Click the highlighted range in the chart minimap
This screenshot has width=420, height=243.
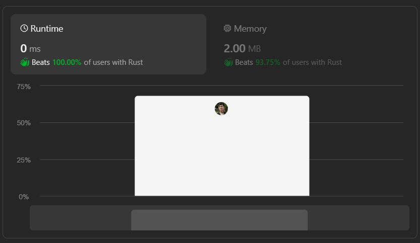click(x=219, y=220)
